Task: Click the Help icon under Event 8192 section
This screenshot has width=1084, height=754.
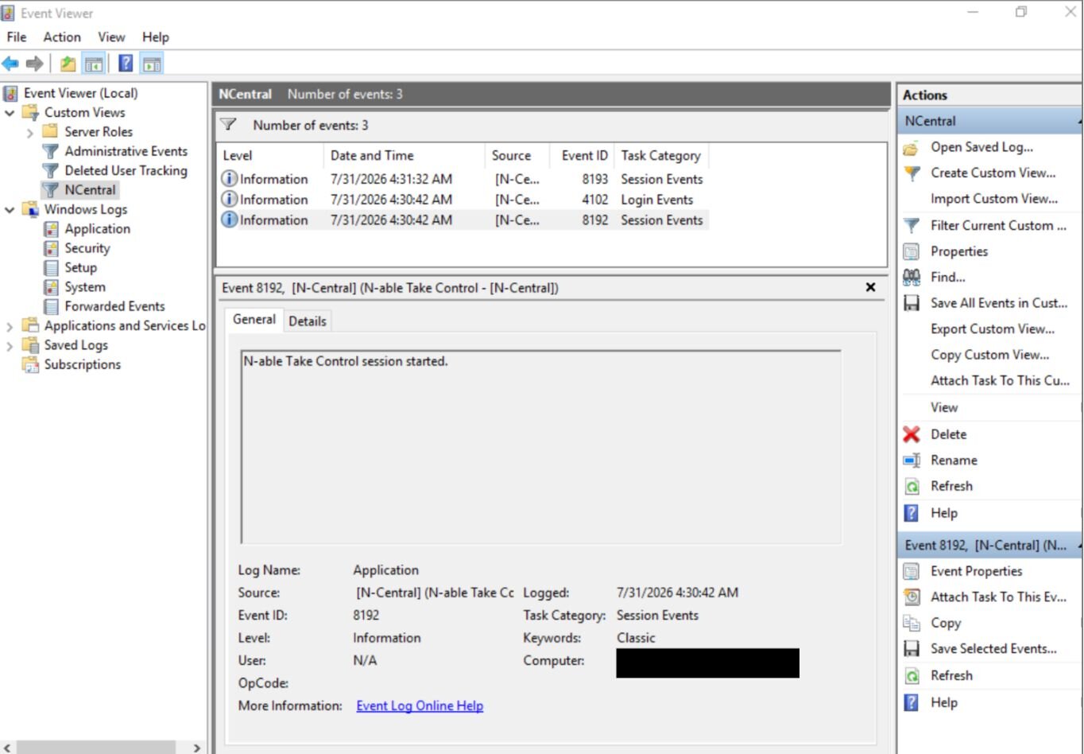Action: point(912,703)
